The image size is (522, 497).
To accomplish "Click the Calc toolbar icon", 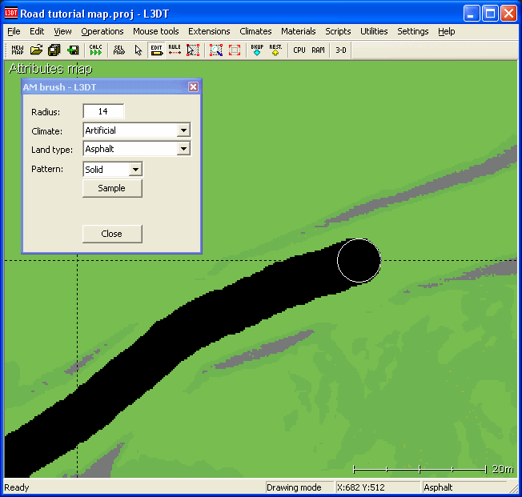I will 96,50.
